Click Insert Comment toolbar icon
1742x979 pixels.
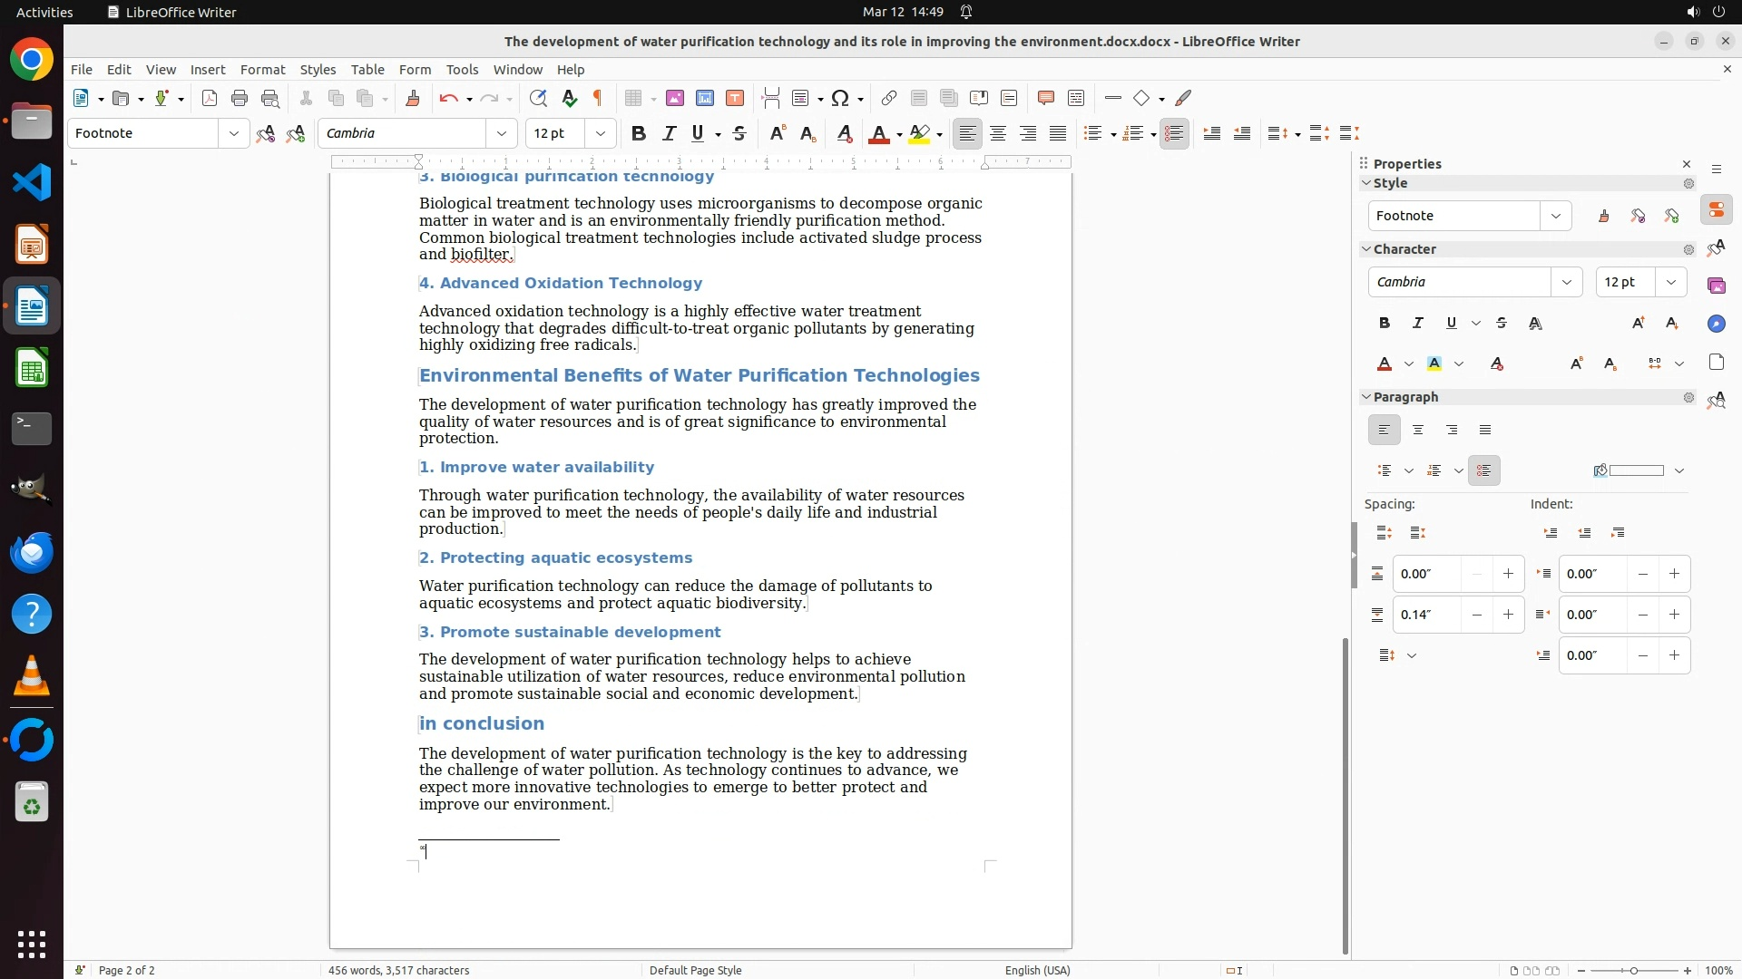click(x=1045, y=99)
